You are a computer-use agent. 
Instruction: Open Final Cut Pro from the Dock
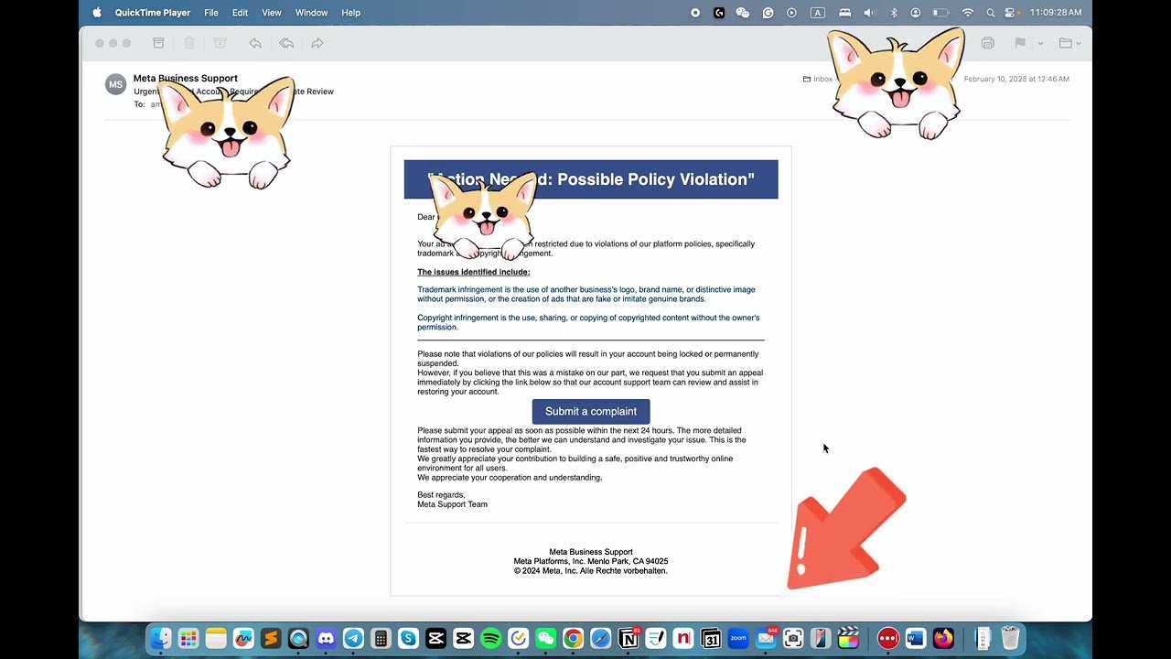(848, 638)
